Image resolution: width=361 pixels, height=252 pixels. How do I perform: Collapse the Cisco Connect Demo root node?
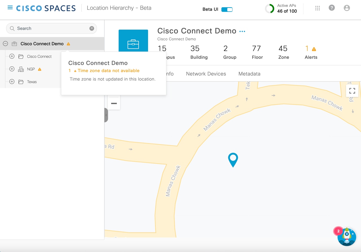tap(5, 44)
